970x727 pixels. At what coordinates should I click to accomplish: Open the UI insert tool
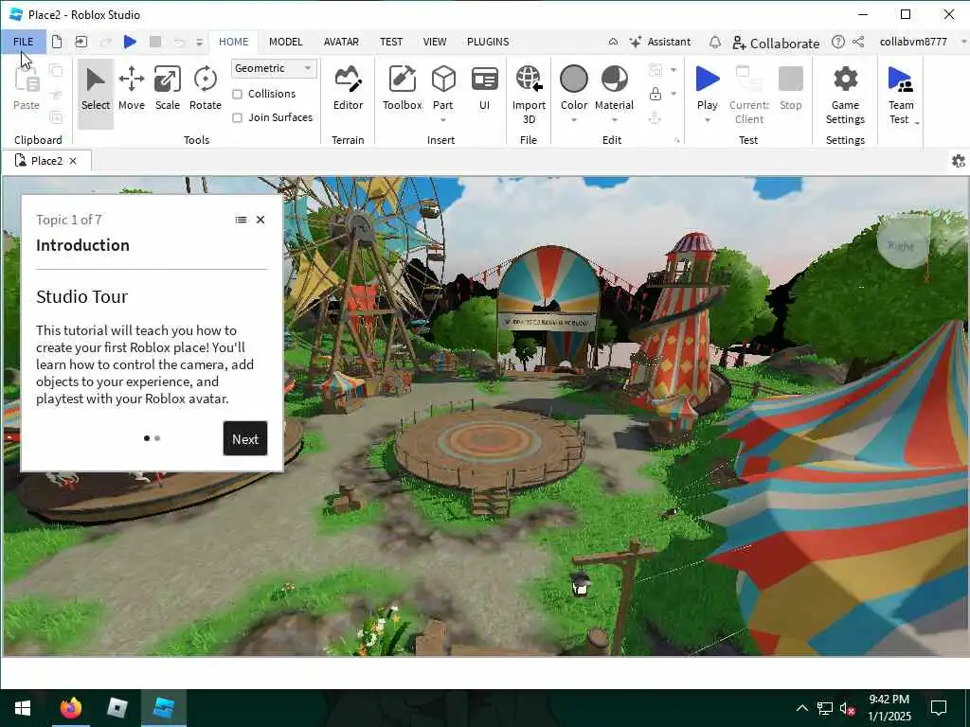(484, 89)
